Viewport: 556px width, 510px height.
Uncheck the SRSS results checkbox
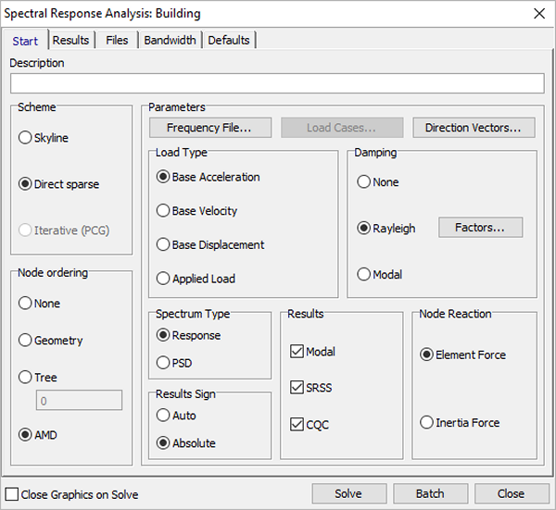click(x=297, y=388)
